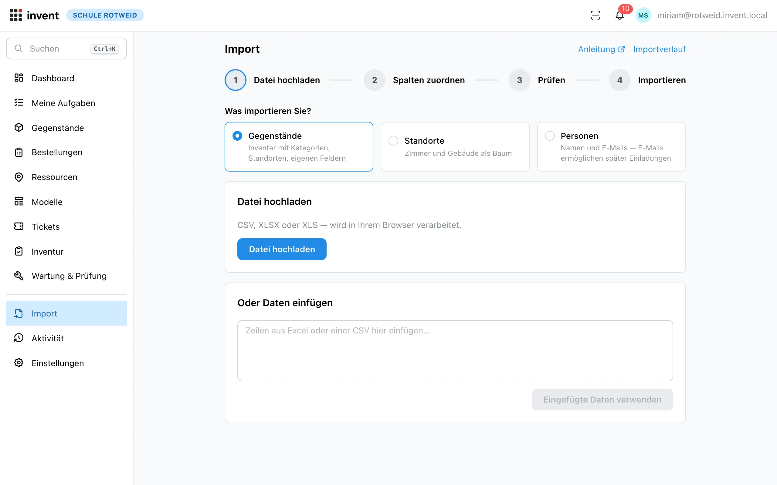Select the Standorte radio option
The width and height of the screenshot is (777, 485).
click(x=393, y=141)
